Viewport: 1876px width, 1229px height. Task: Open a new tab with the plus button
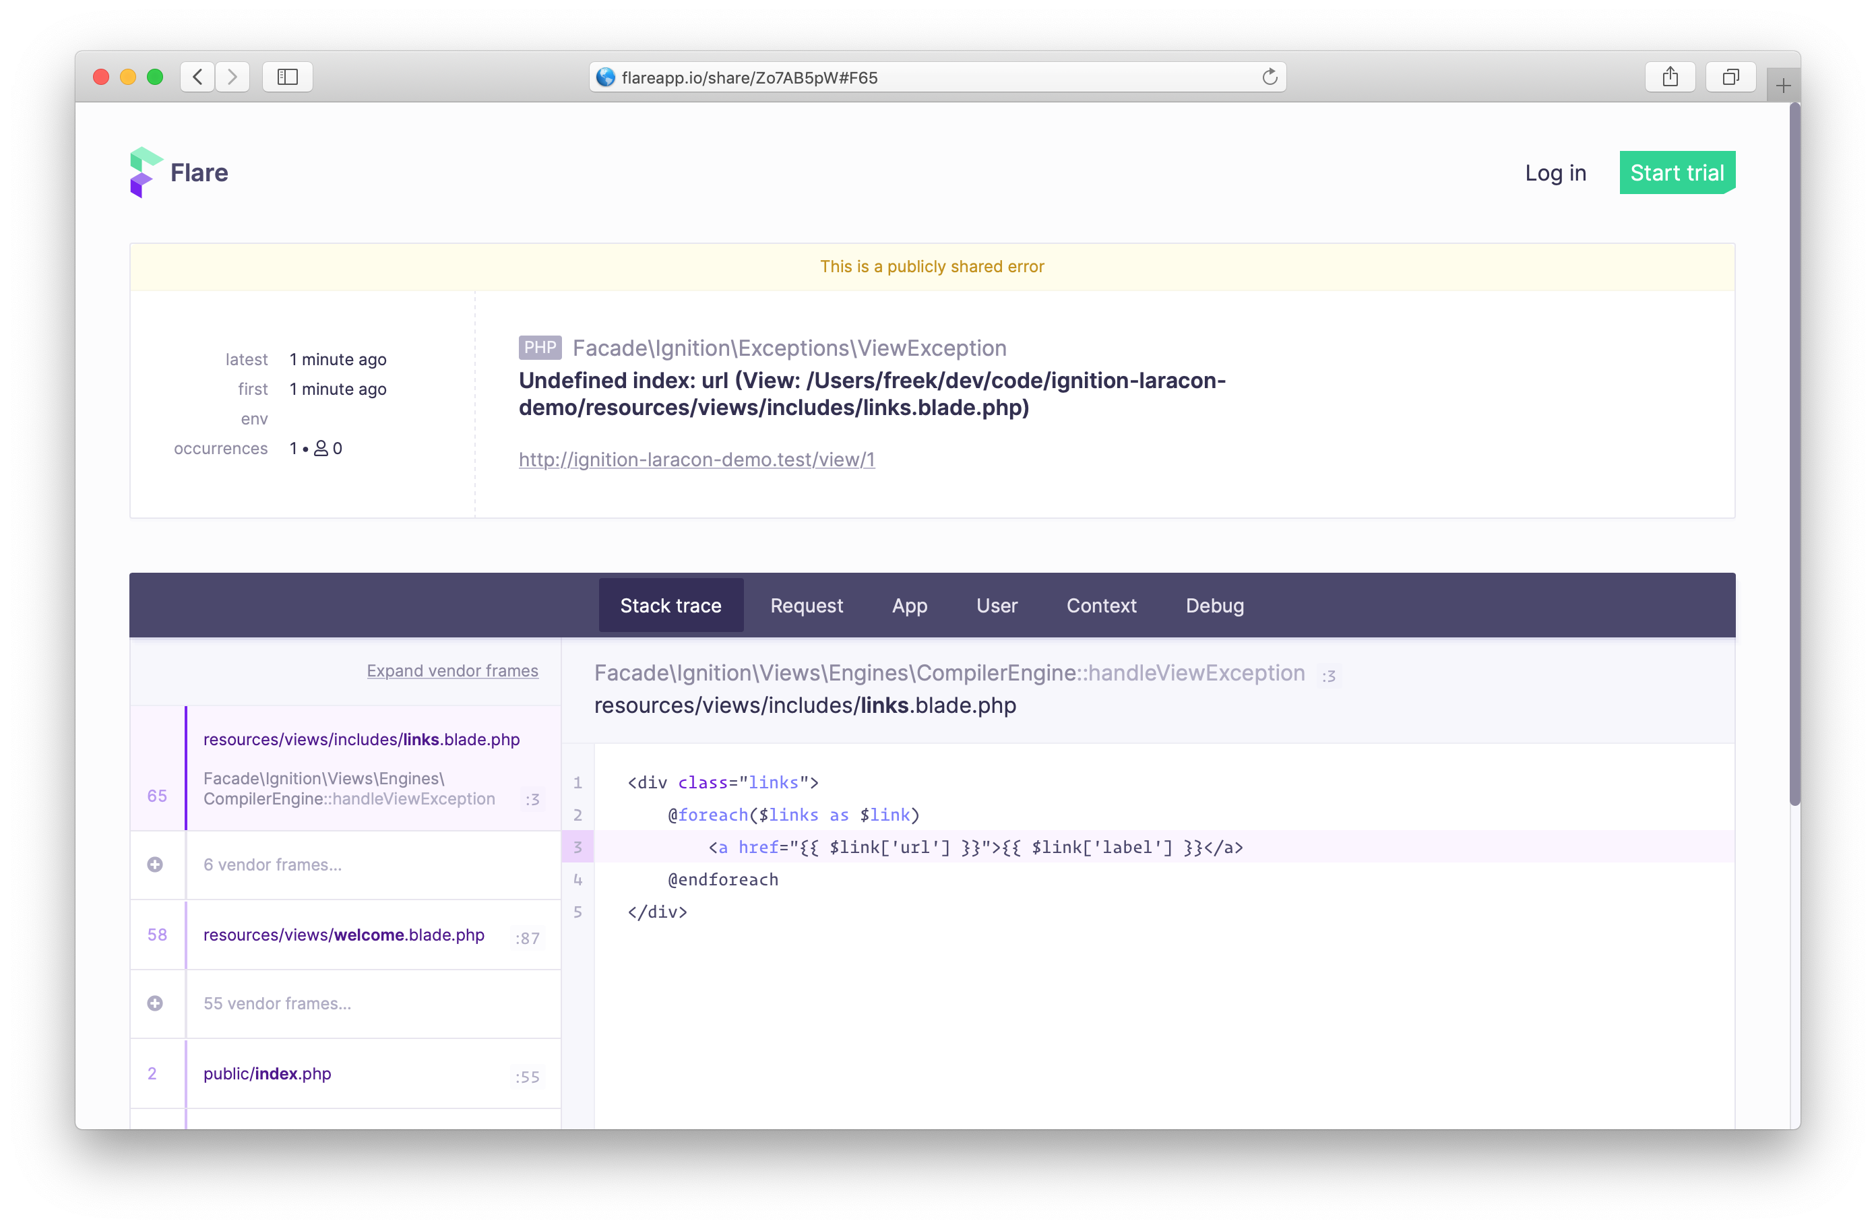[x=1783, y=85]
